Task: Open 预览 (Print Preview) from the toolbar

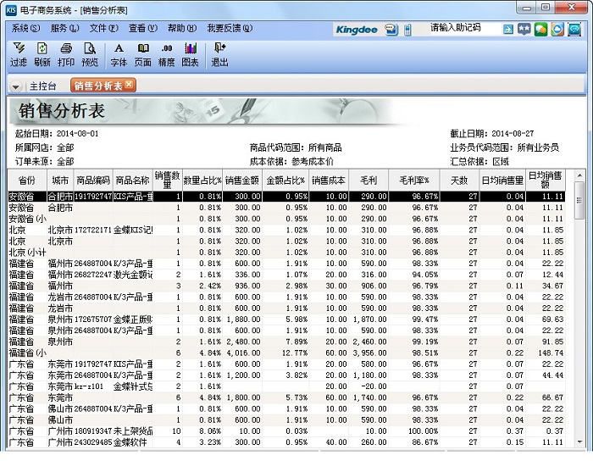Action: 90,54
